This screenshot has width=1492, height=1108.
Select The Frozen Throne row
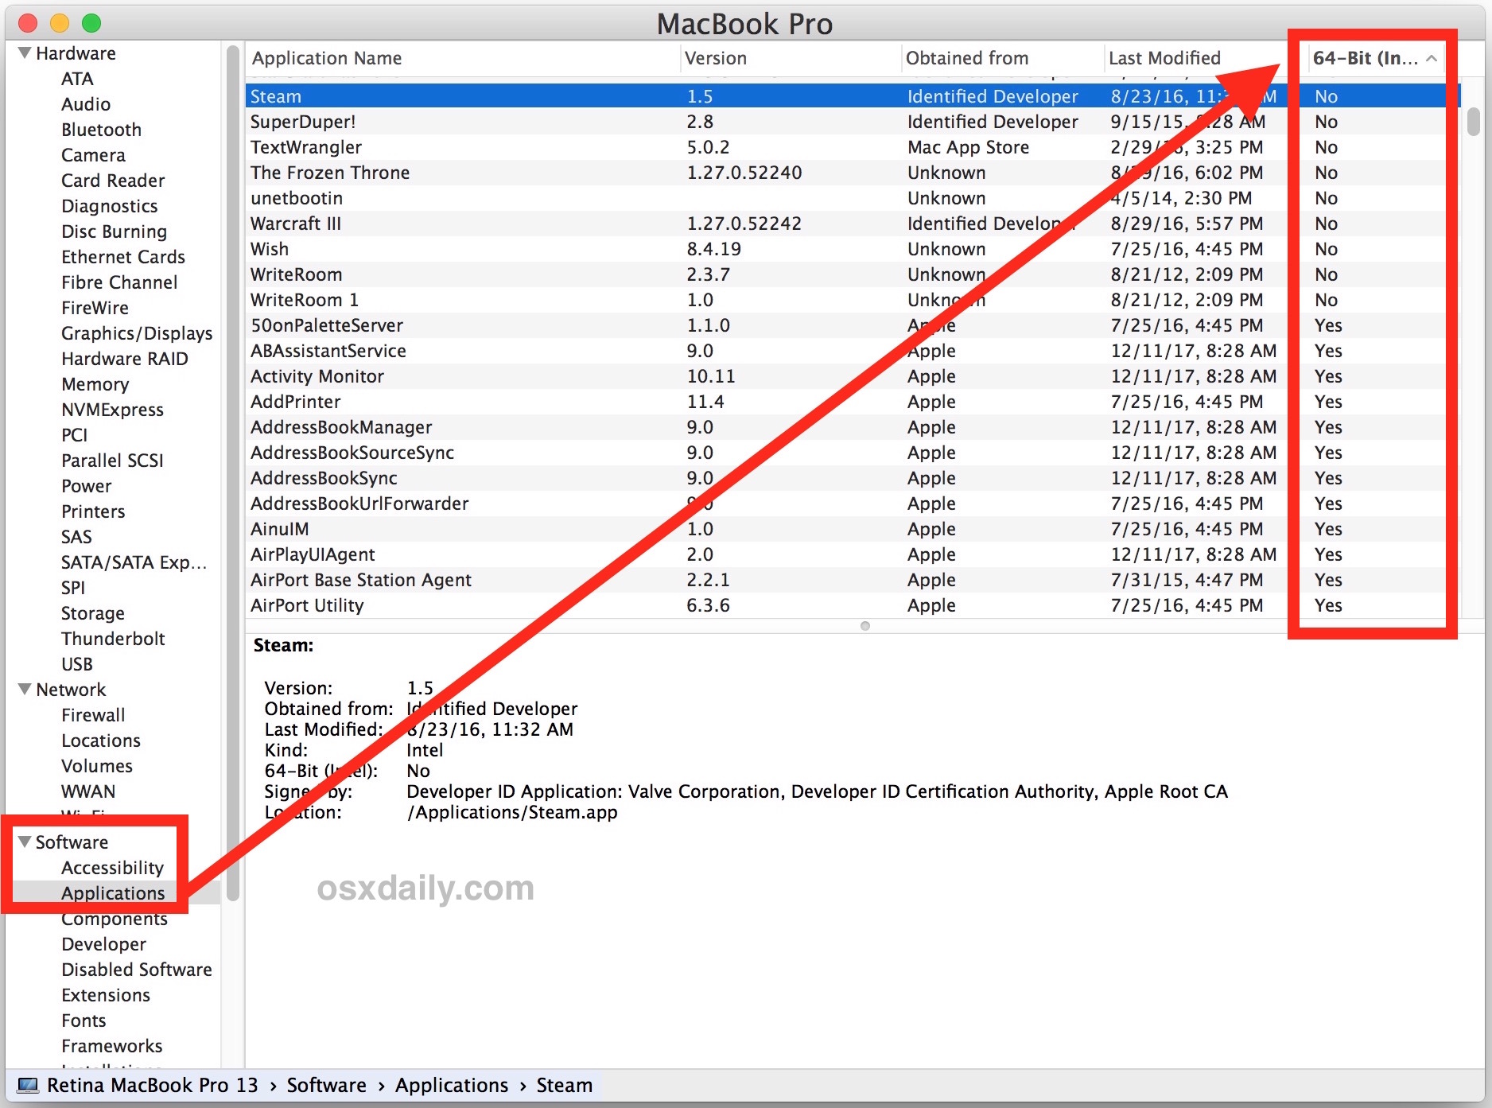[853, 173]
